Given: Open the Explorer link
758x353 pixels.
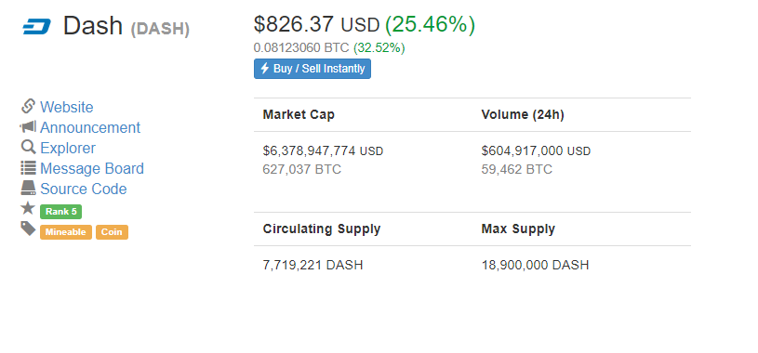Looking at the screenshot, I should [x=68, y=149].
